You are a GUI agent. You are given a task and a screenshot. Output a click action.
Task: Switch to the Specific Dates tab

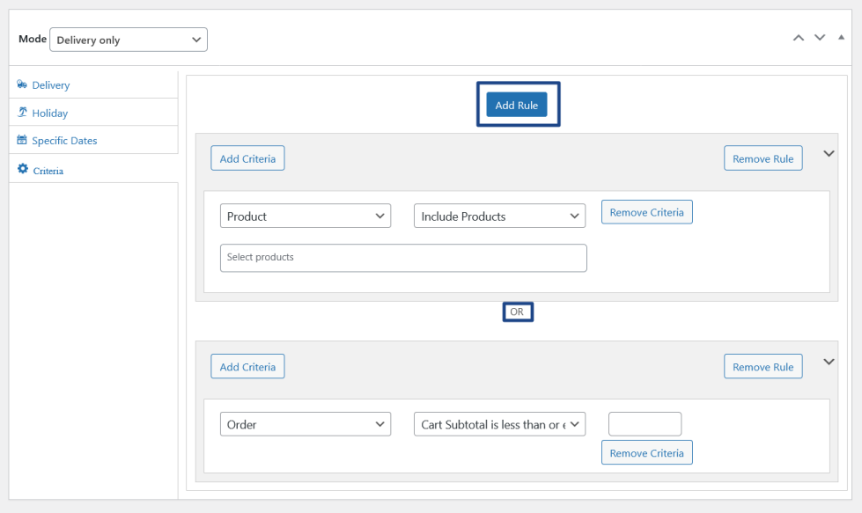tap(64, 141)
